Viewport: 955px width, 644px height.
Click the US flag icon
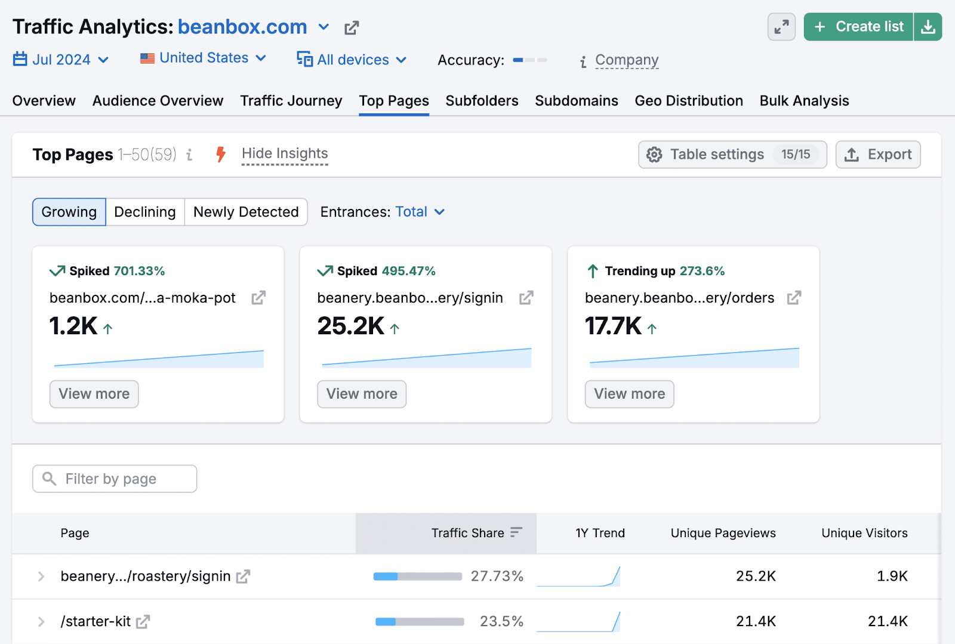click(x=147, y=58)
